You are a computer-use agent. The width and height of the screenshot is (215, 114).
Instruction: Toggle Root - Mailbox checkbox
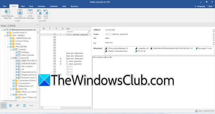click(x=8, y=35)
